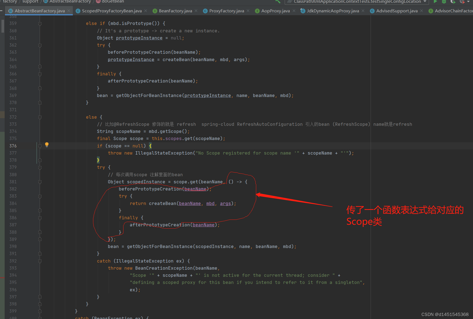The width and height of the screenshot is (473, 319).
Task: Click the class icon on ScopedProxyFactoryBean.java tab
Action: click(x=78, y=11)
